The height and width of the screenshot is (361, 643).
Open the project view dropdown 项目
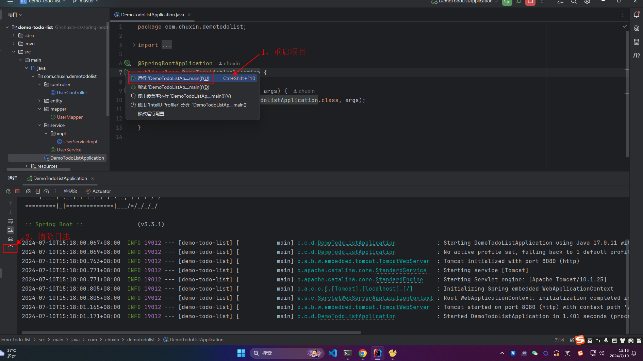[15, 15]
